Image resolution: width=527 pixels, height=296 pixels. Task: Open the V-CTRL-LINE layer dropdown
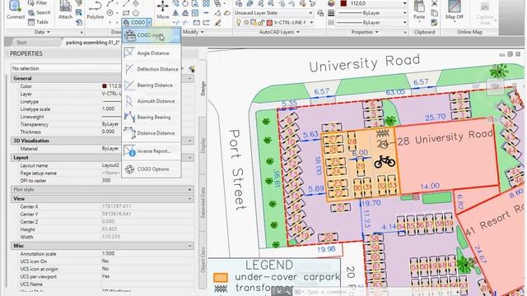(x=311, y=22)
